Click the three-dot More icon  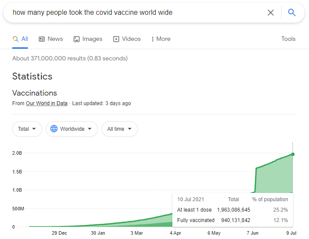pyautogui.click(x=152, y=39)
